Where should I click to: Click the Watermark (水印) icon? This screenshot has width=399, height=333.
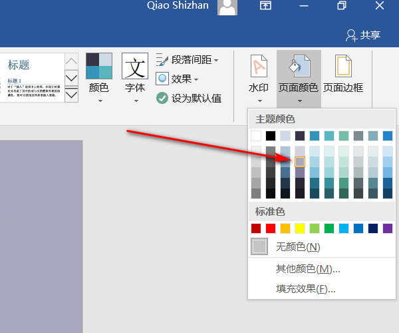point(258,67)
